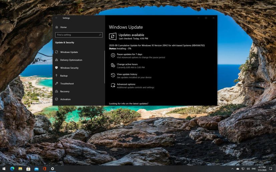Open Advanced options
The height and width of the screenshot is (172, 276).
[126, 85]
